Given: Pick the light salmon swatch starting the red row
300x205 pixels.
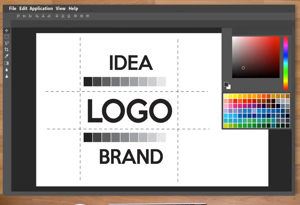Looking at the screenshot, I should 226,101.
